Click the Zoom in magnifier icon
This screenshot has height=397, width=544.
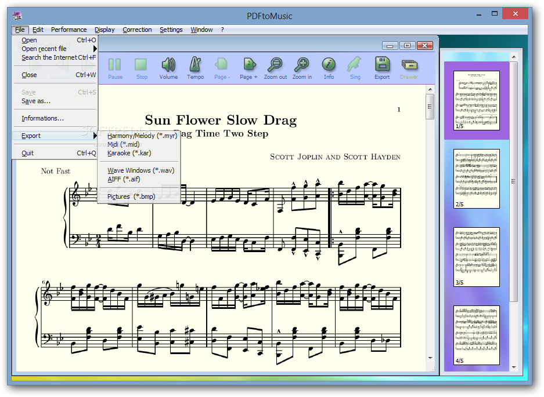click(302, 65)
